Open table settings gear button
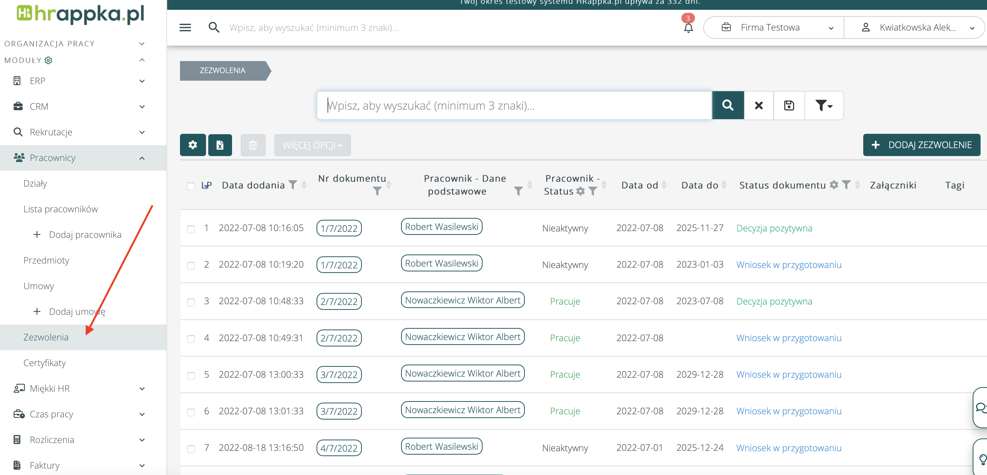Viewport: 987px width, 475px height. 193,145
